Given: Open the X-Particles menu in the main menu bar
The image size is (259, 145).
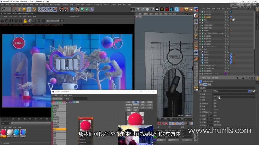Looking at the screenshot, I should pyautogui.click(x=98, y=5).
